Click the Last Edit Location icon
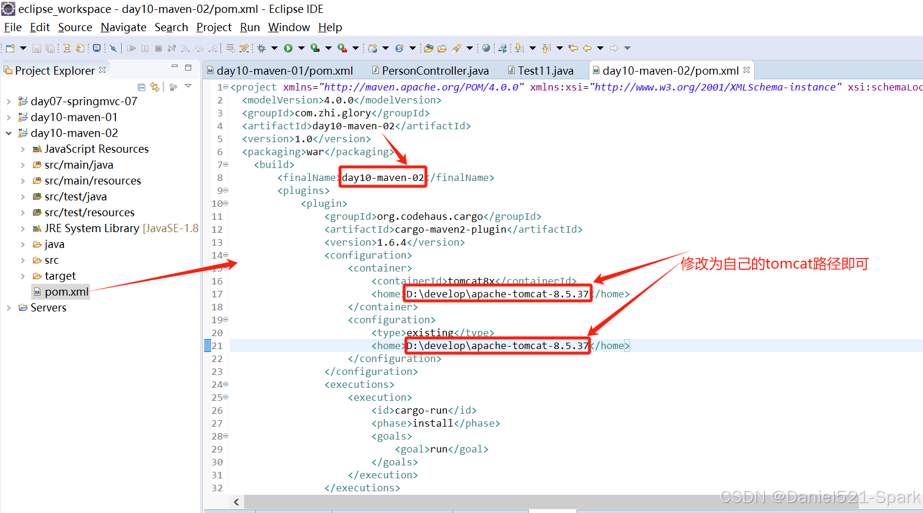The image size is (923, 513). point(573,48)
